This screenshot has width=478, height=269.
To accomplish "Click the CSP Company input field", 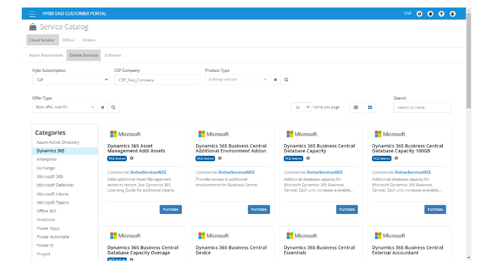I will click(157, 80).
